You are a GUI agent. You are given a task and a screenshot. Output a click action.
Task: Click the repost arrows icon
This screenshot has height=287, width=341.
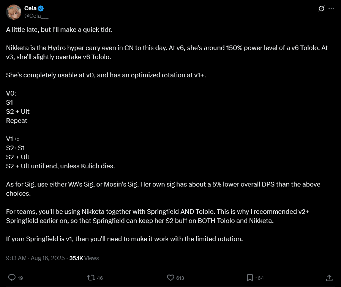coord(91,278)
